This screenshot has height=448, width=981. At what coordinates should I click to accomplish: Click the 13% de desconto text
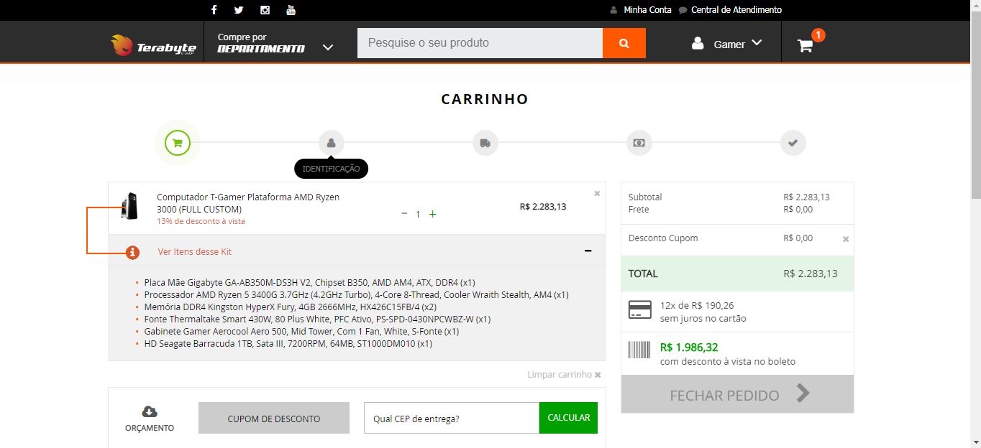[201, 221]
